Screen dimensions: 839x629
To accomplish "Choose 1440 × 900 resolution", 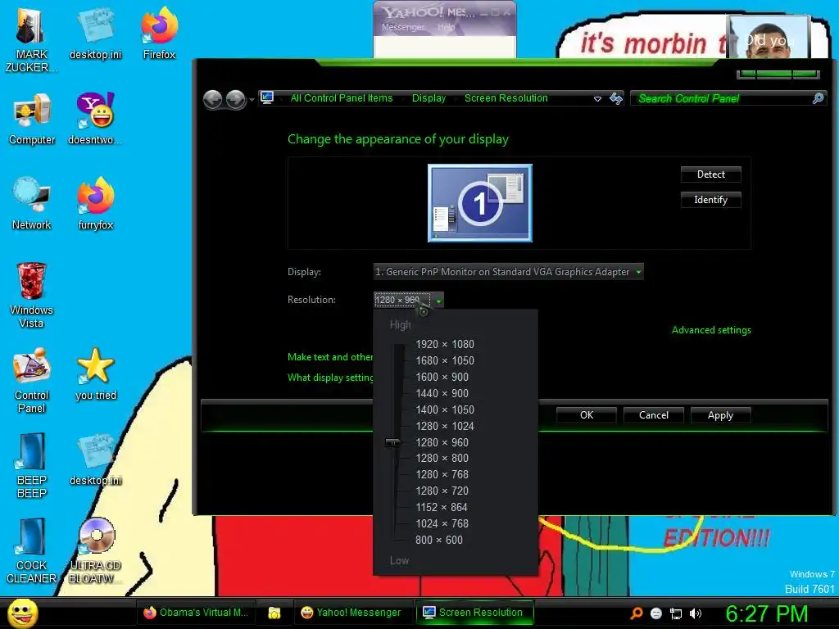I will click(x=442, y=393).
